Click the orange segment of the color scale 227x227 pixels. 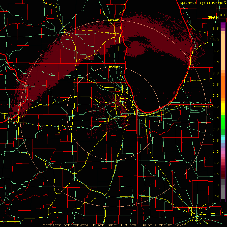click(223, 87)
